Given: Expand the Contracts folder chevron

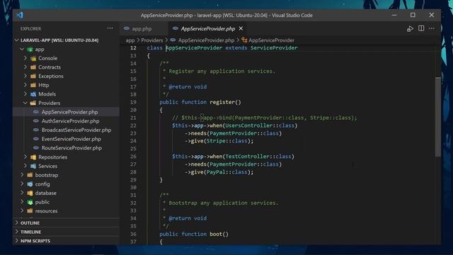Looking at the screenshot, I should tap(25, 67).
